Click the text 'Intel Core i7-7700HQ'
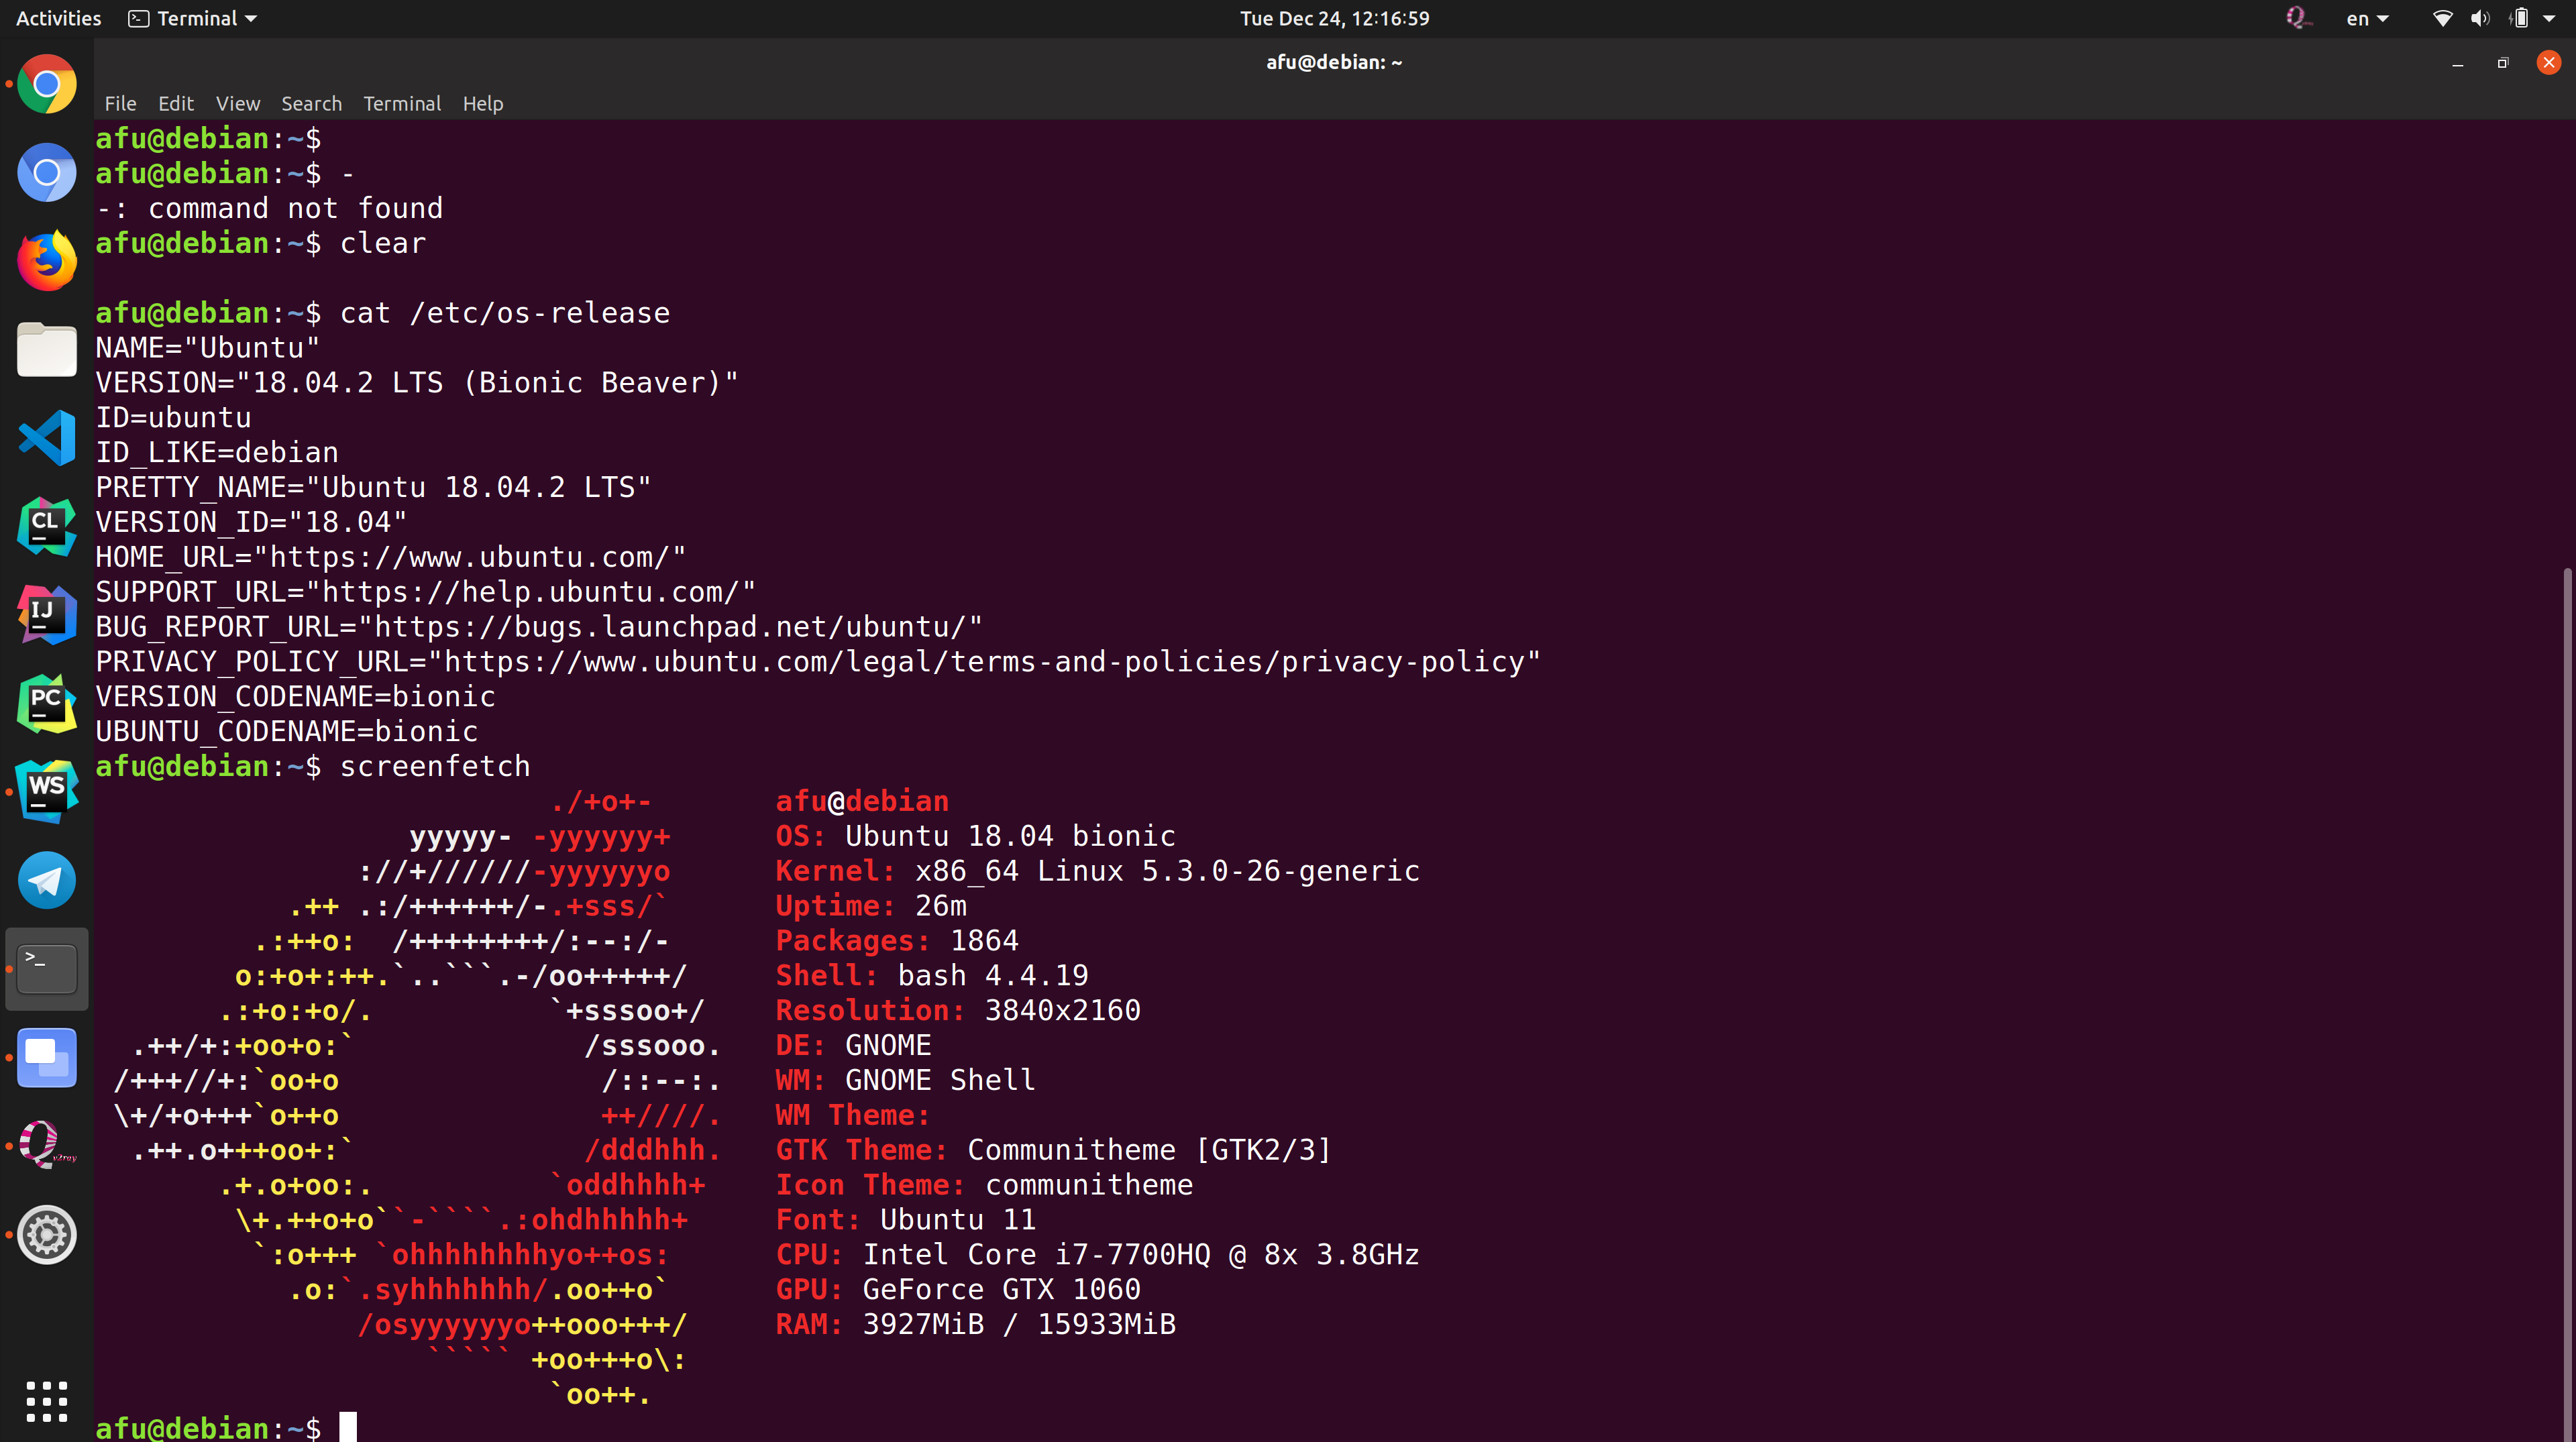 point(1036,1254)
